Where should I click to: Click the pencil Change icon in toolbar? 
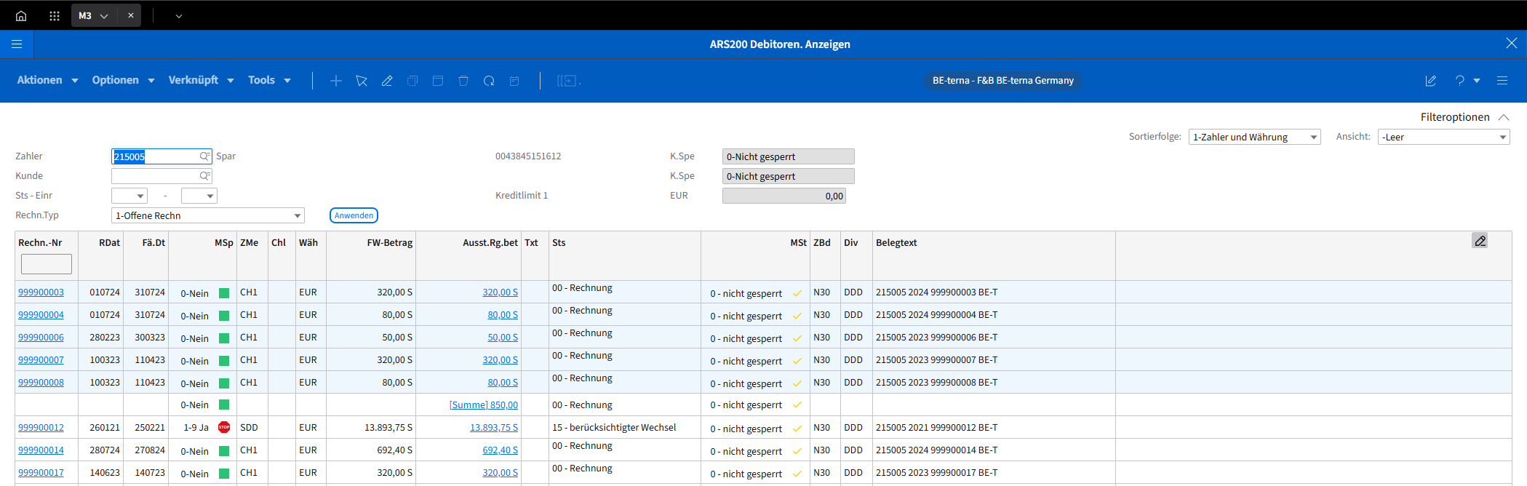[387, 81]
